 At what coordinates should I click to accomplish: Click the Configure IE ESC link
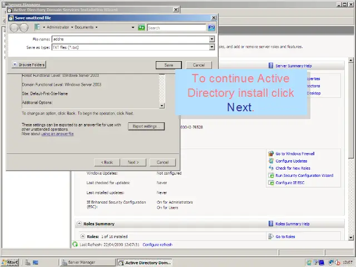pos(290,183)
